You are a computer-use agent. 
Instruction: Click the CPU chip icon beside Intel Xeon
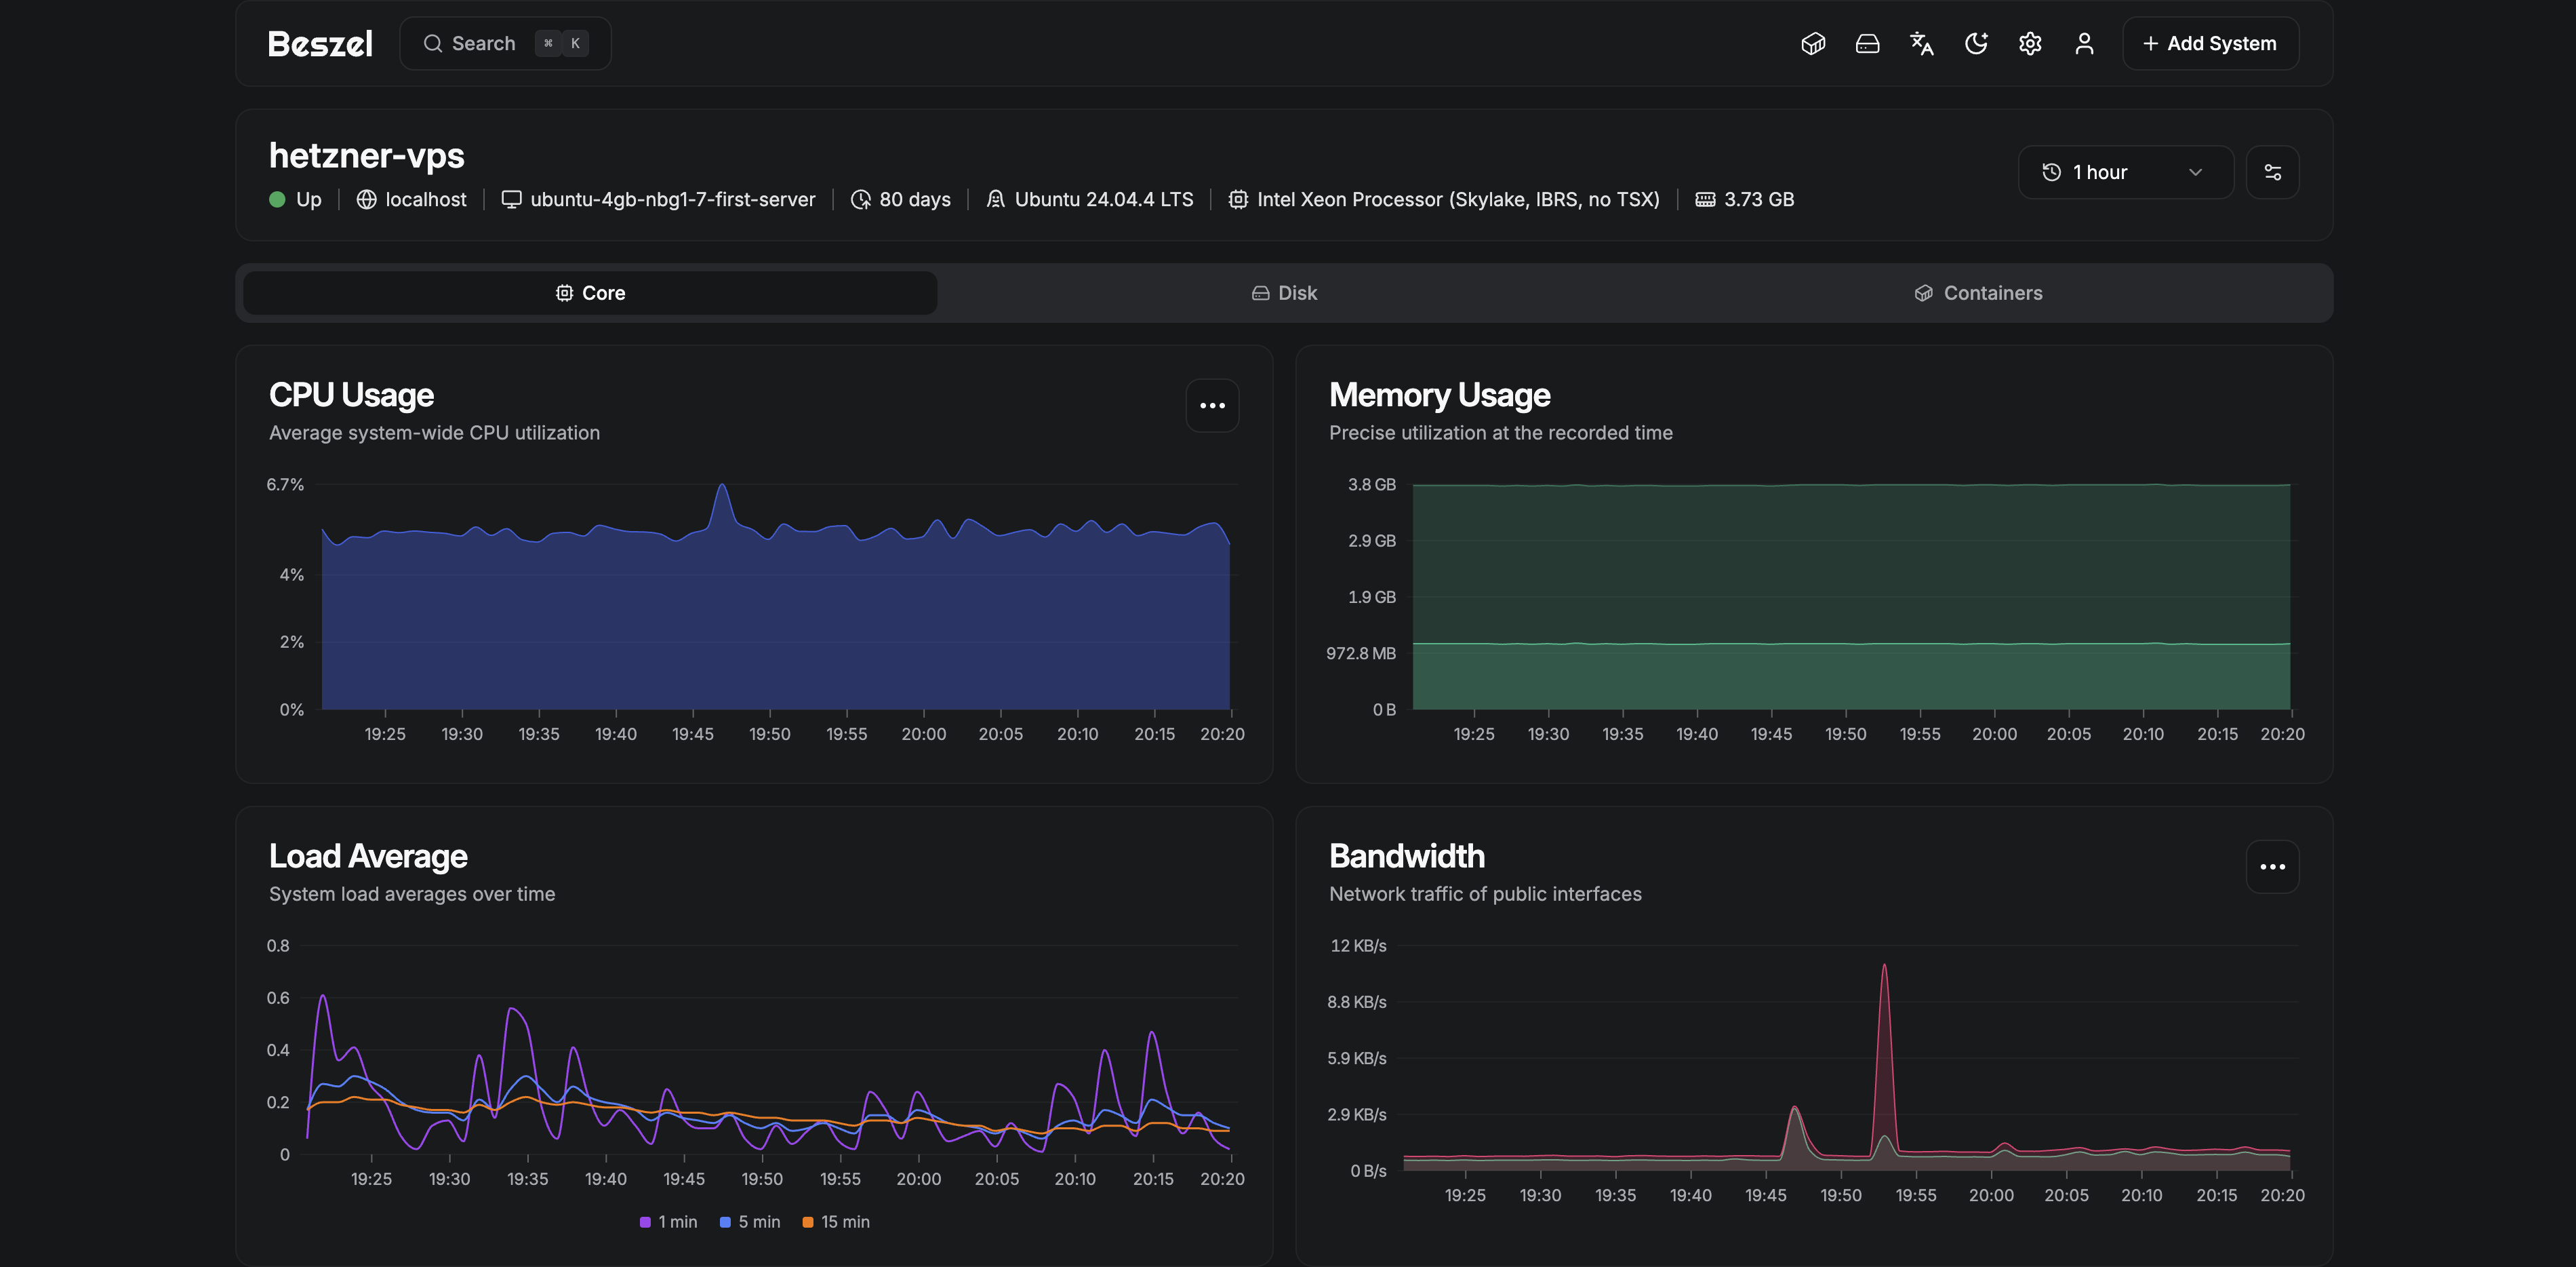[x=1238, y=199]
